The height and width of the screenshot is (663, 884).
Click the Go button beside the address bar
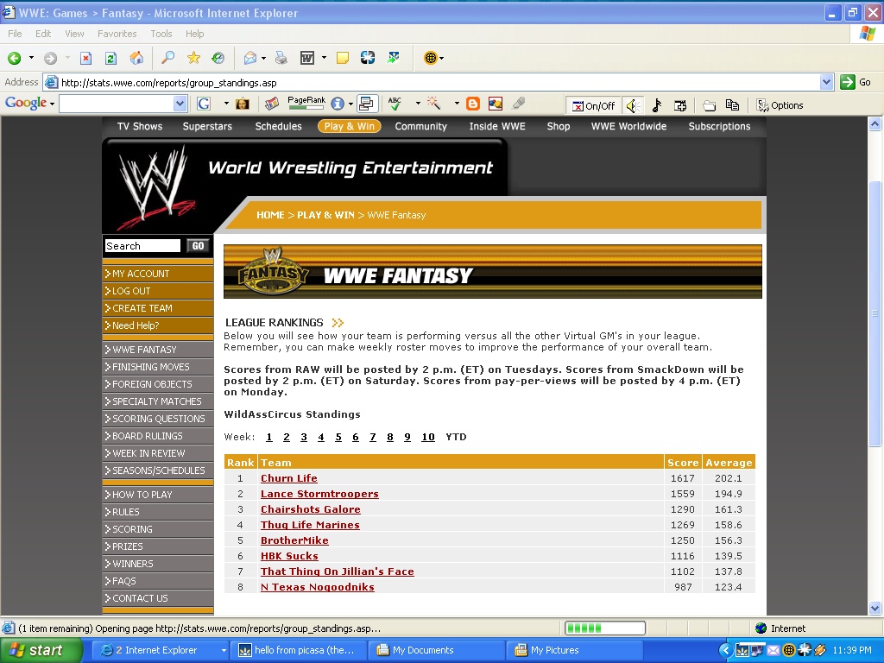(x=856, y=82)
